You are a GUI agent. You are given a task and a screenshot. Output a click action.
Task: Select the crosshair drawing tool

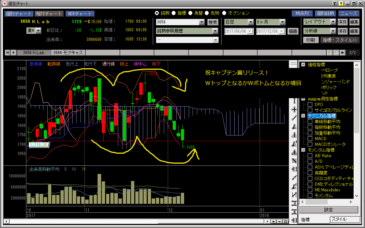(x=294, y=110)
